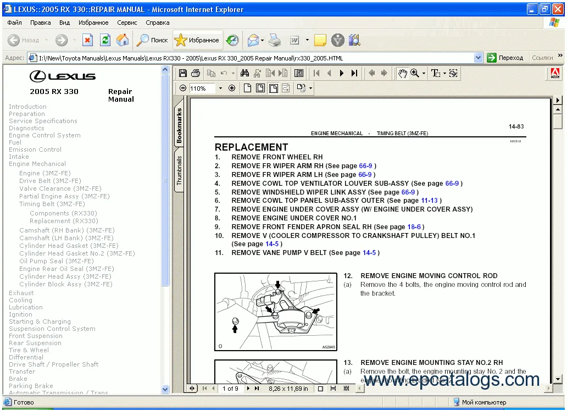The image size is (567, 410).
Task: Enable continuous facing layout in status bar
Action: click(347, 389)
